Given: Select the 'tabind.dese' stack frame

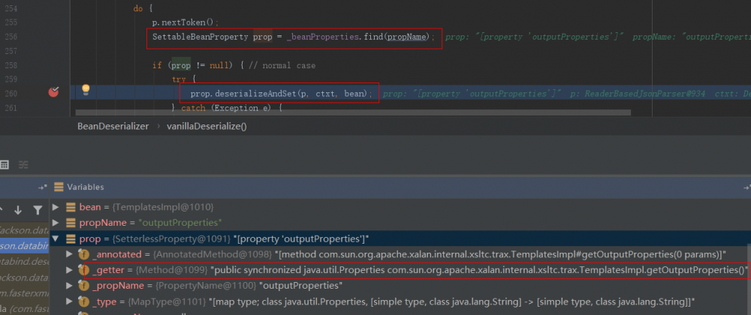Looking at the screenshot, I should coord(25,262).
